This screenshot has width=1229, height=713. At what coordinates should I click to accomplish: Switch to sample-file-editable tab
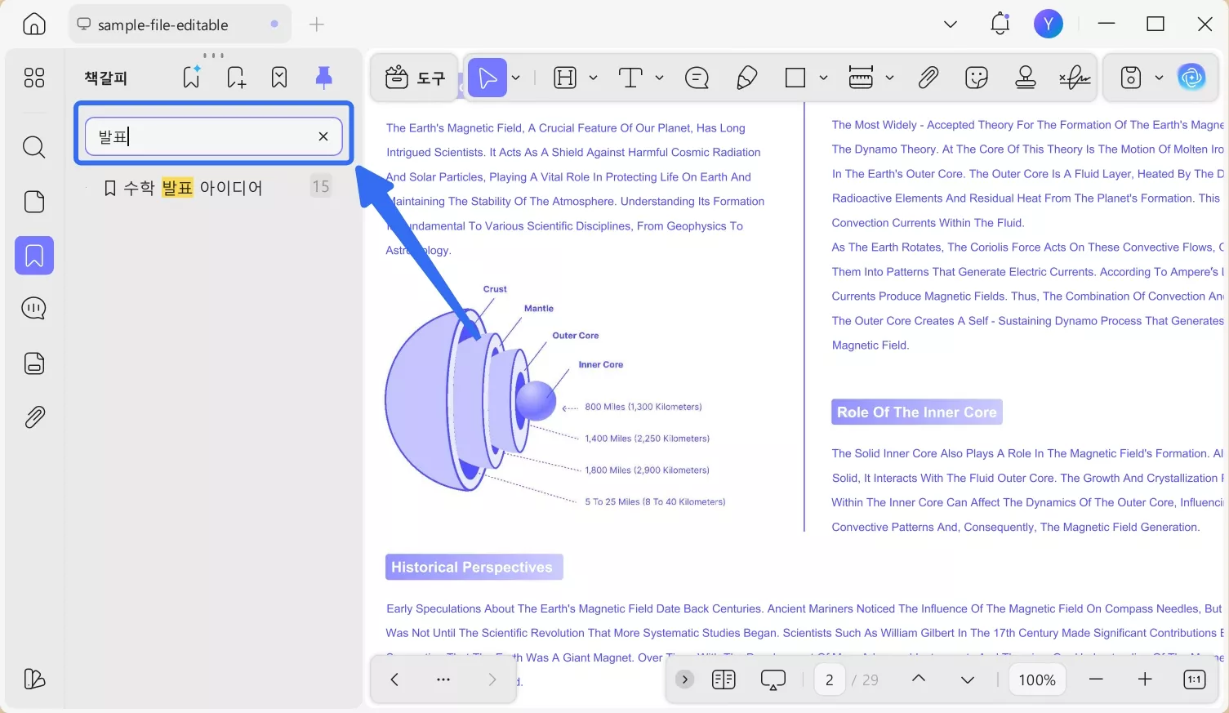tap(163, 25)
